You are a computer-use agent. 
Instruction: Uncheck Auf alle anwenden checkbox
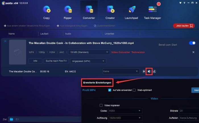click(x=110, y=90)
